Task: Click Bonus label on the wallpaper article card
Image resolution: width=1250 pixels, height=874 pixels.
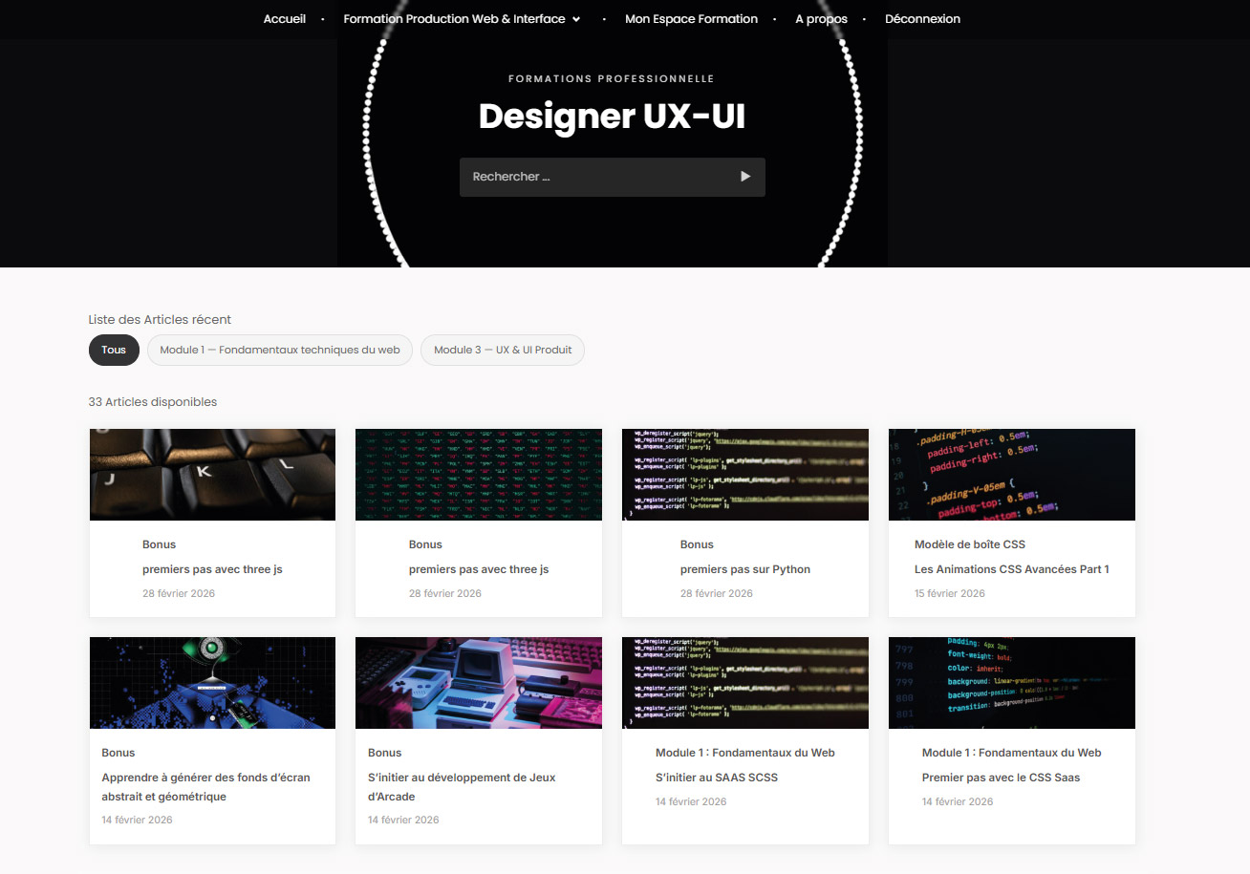Action: pos(119,753)
